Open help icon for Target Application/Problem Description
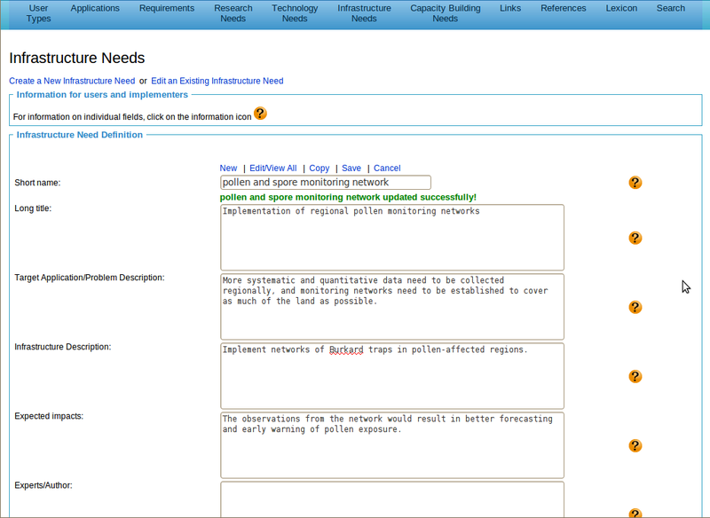 click(x=635, y=307)
